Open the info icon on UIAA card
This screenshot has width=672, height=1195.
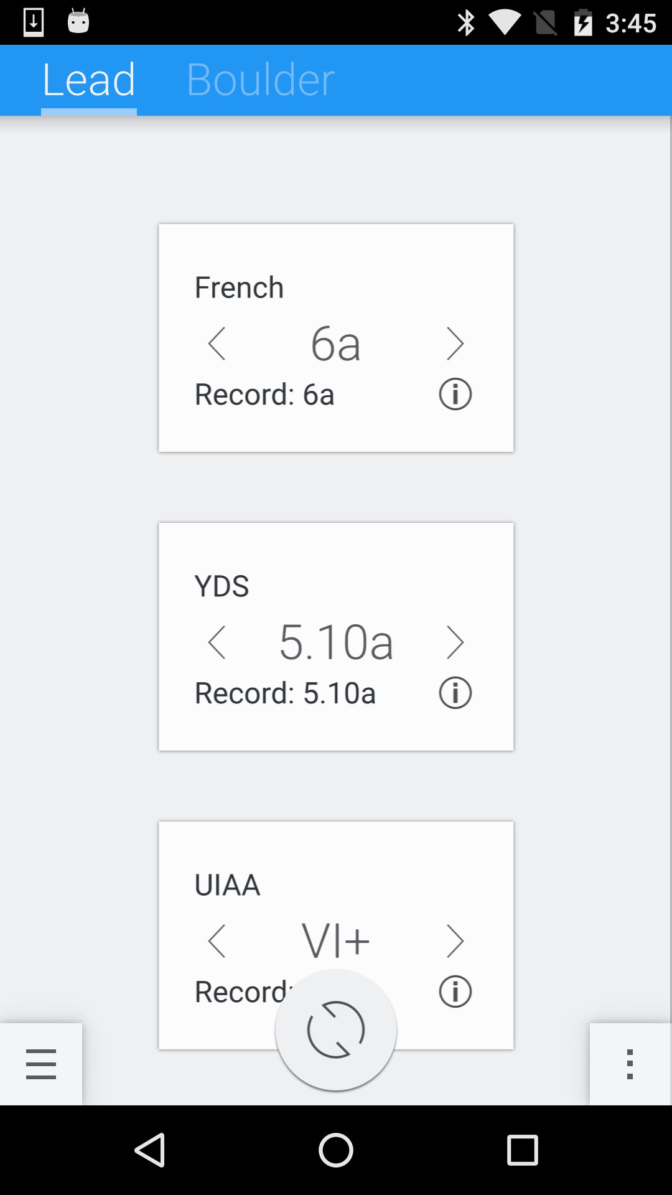[455, 991]
